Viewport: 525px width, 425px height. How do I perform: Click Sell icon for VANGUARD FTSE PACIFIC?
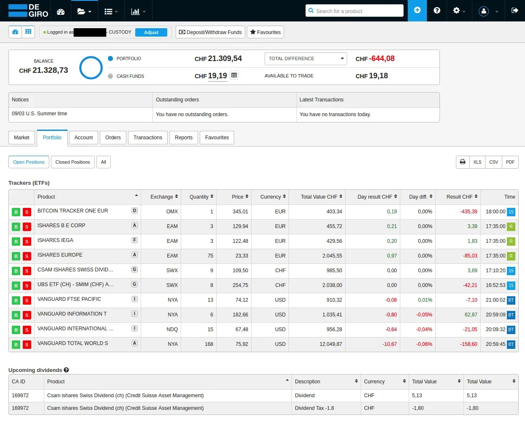click(x=27, y=300)
